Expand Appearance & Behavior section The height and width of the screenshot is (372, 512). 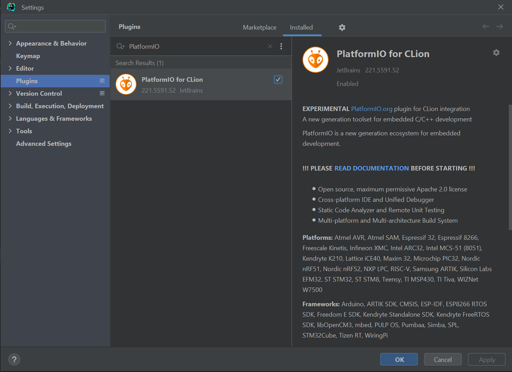[x=10, y=43]
